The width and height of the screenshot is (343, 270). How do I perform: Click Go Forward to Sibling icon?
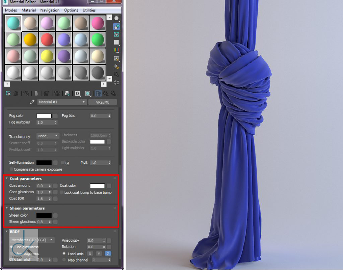(x=113, y=94)
